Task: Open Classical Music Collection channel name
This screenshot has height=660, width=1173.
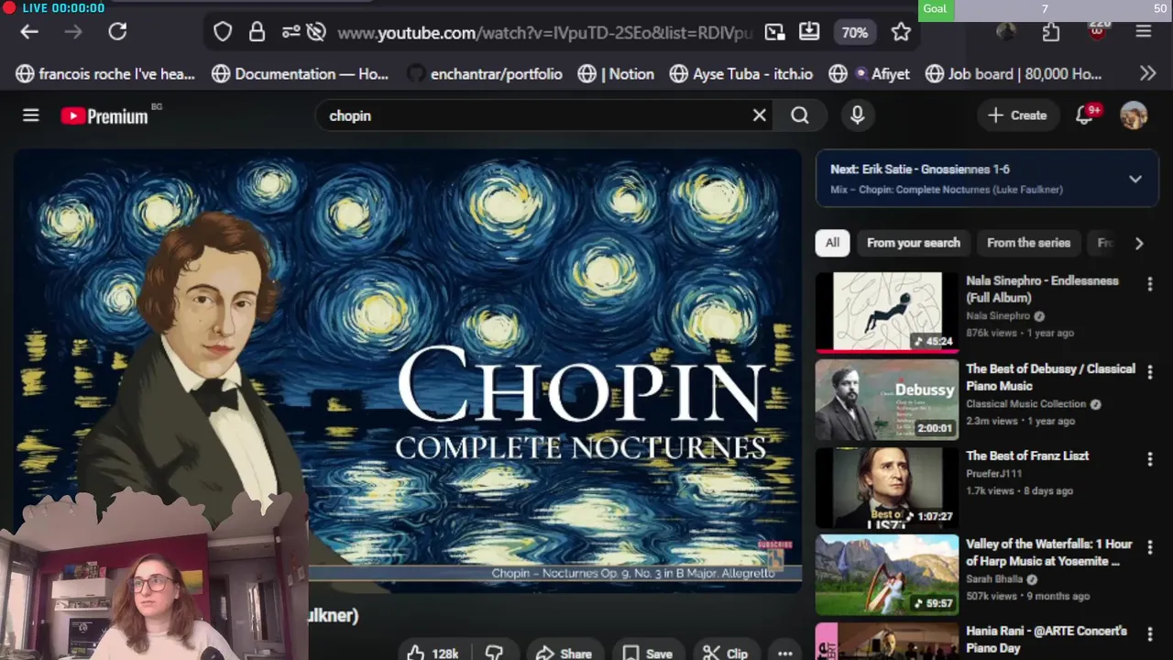Action: [x=1025, y=403]
